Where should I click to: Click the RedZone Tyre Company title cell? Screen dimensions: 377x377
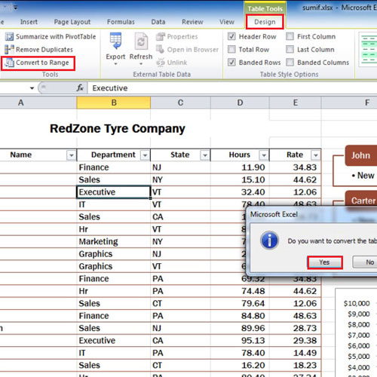tap(118, 129)
